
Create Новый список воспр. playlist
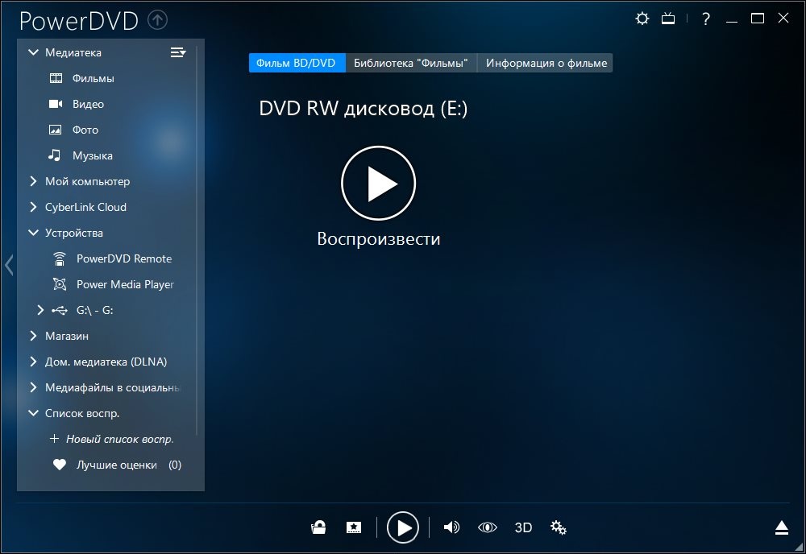[120, 439]
